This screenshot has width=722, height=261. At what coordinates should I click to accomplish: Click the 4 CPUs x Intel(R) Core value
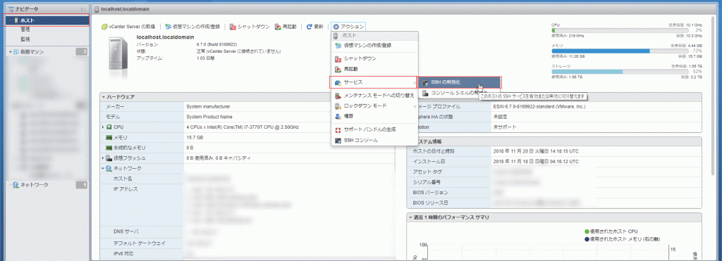pyautogui.click(x=243, y=127)
